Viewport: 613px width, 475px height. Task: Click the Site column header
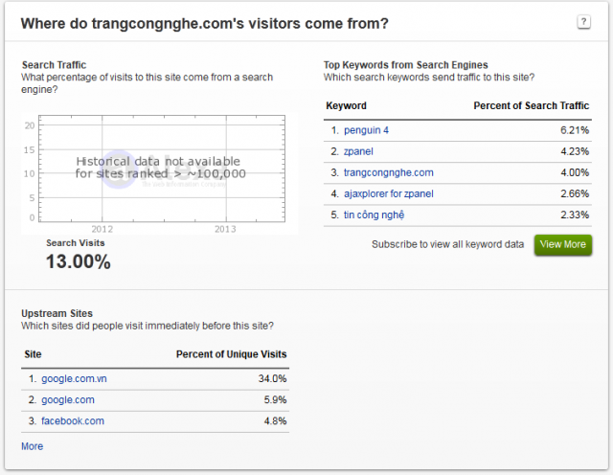pyautogui.click(x=33, y=354)
